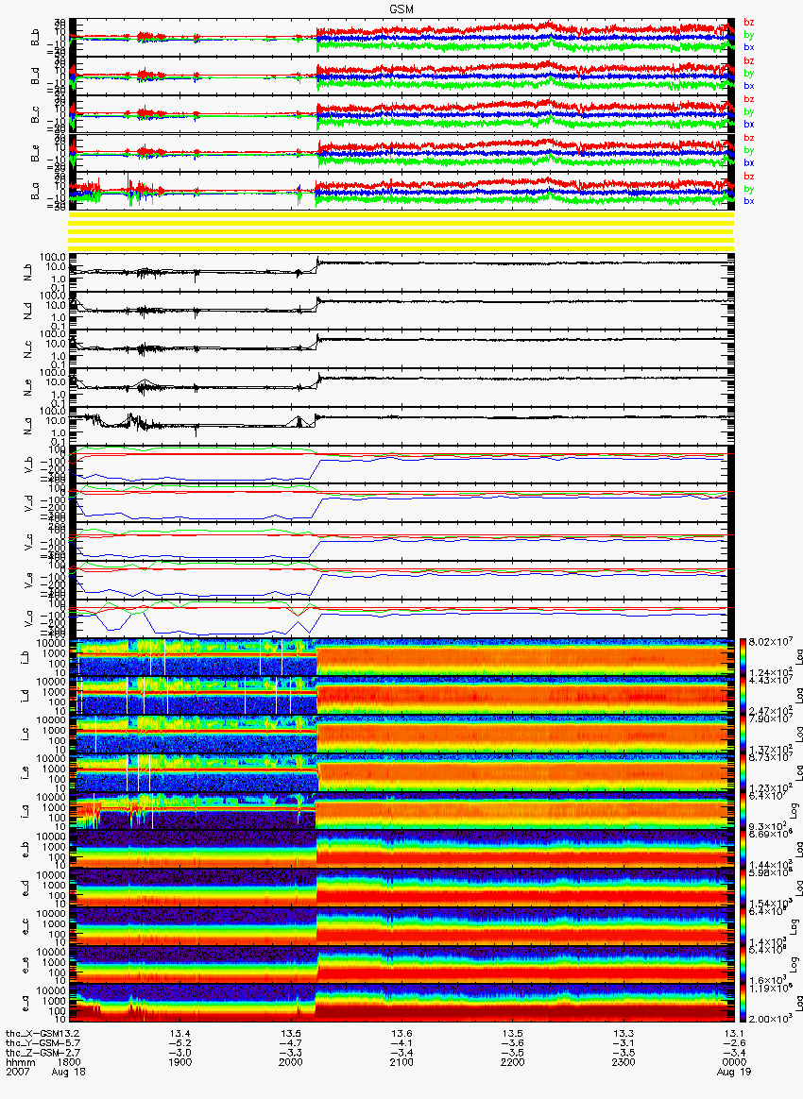This screenshot has height=1099, width=803.
Task: Select the i_a ion spectrogram label
Action: [x=26, y=812]
